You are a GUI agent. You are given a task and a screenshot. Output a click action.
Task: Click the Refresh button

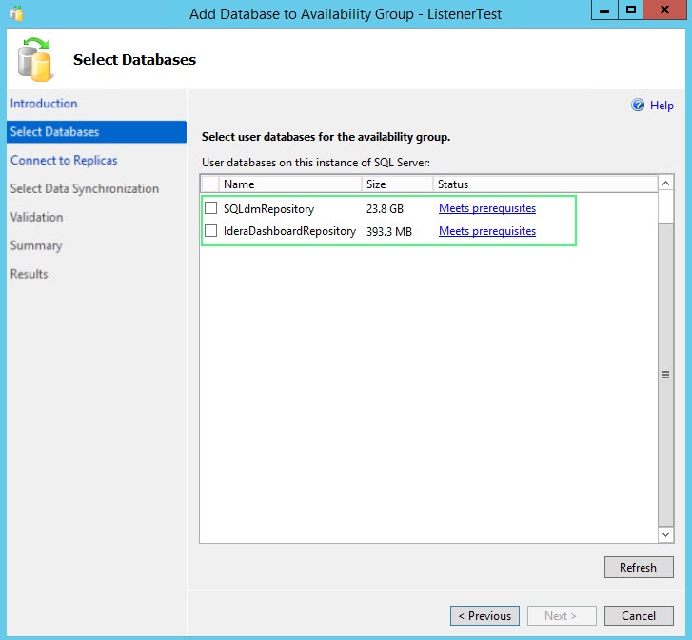[x=639, y=568]
